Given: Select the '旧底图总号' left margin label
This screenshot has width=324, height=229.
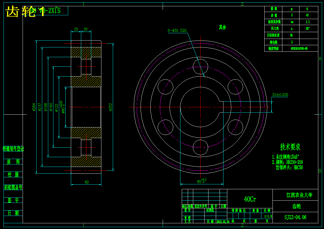Looking at the screenshot, I should 13,188.
